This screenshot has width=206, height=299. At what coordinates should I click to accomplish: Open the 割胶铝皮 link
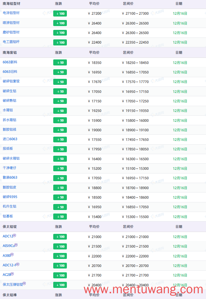(10, 187)
